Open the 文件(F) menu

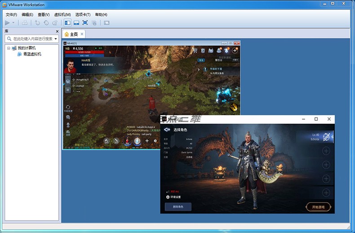coord(11,15)
